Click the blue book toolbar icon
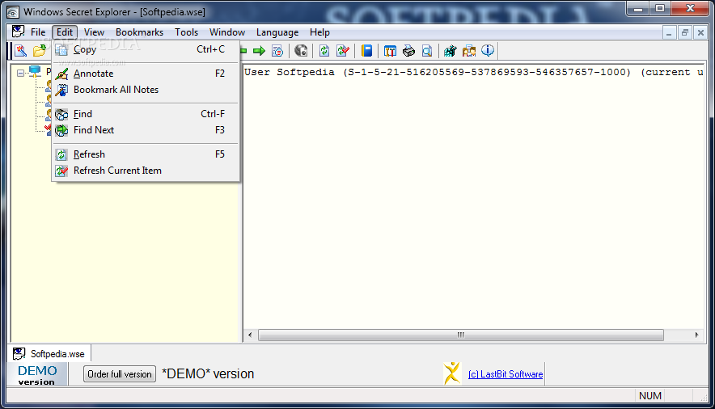 (366, 51)
